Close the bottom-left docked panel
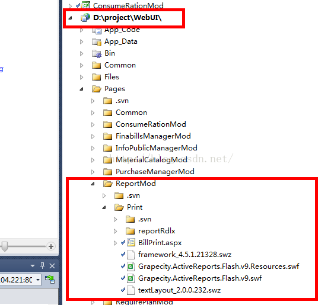 tap(52, 266)
